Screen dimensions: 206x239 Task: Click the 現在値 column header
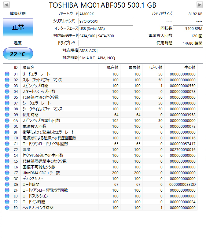coord(109,67)
